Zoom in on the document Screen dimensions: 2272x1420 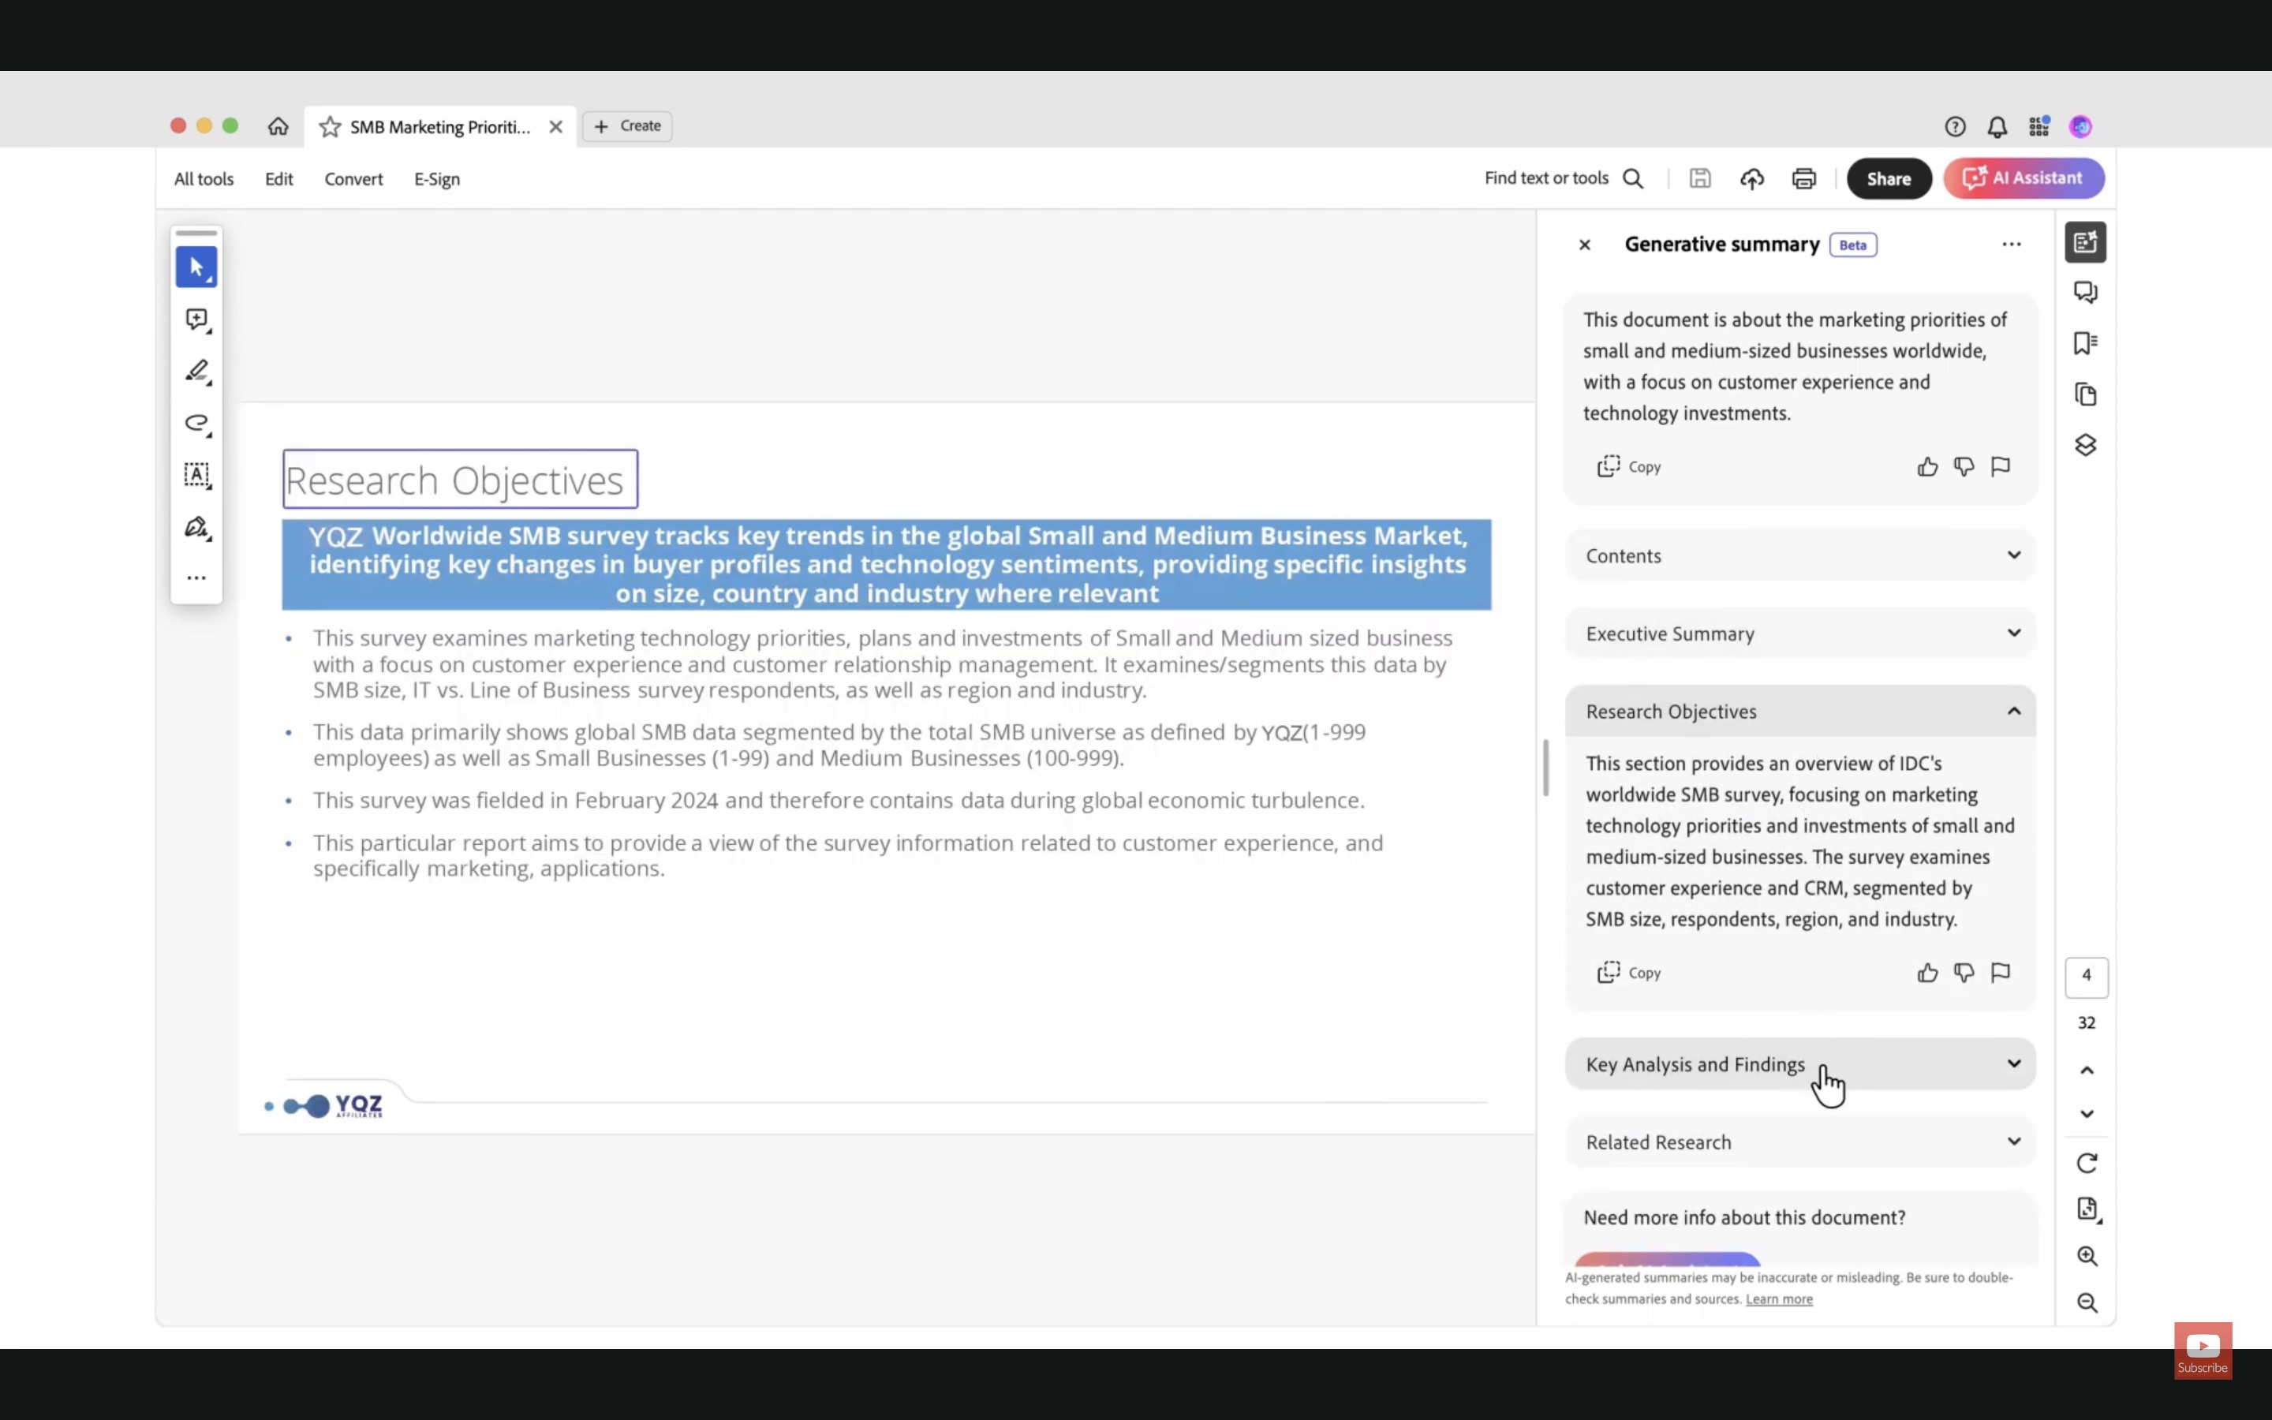pos(2087,1257)
